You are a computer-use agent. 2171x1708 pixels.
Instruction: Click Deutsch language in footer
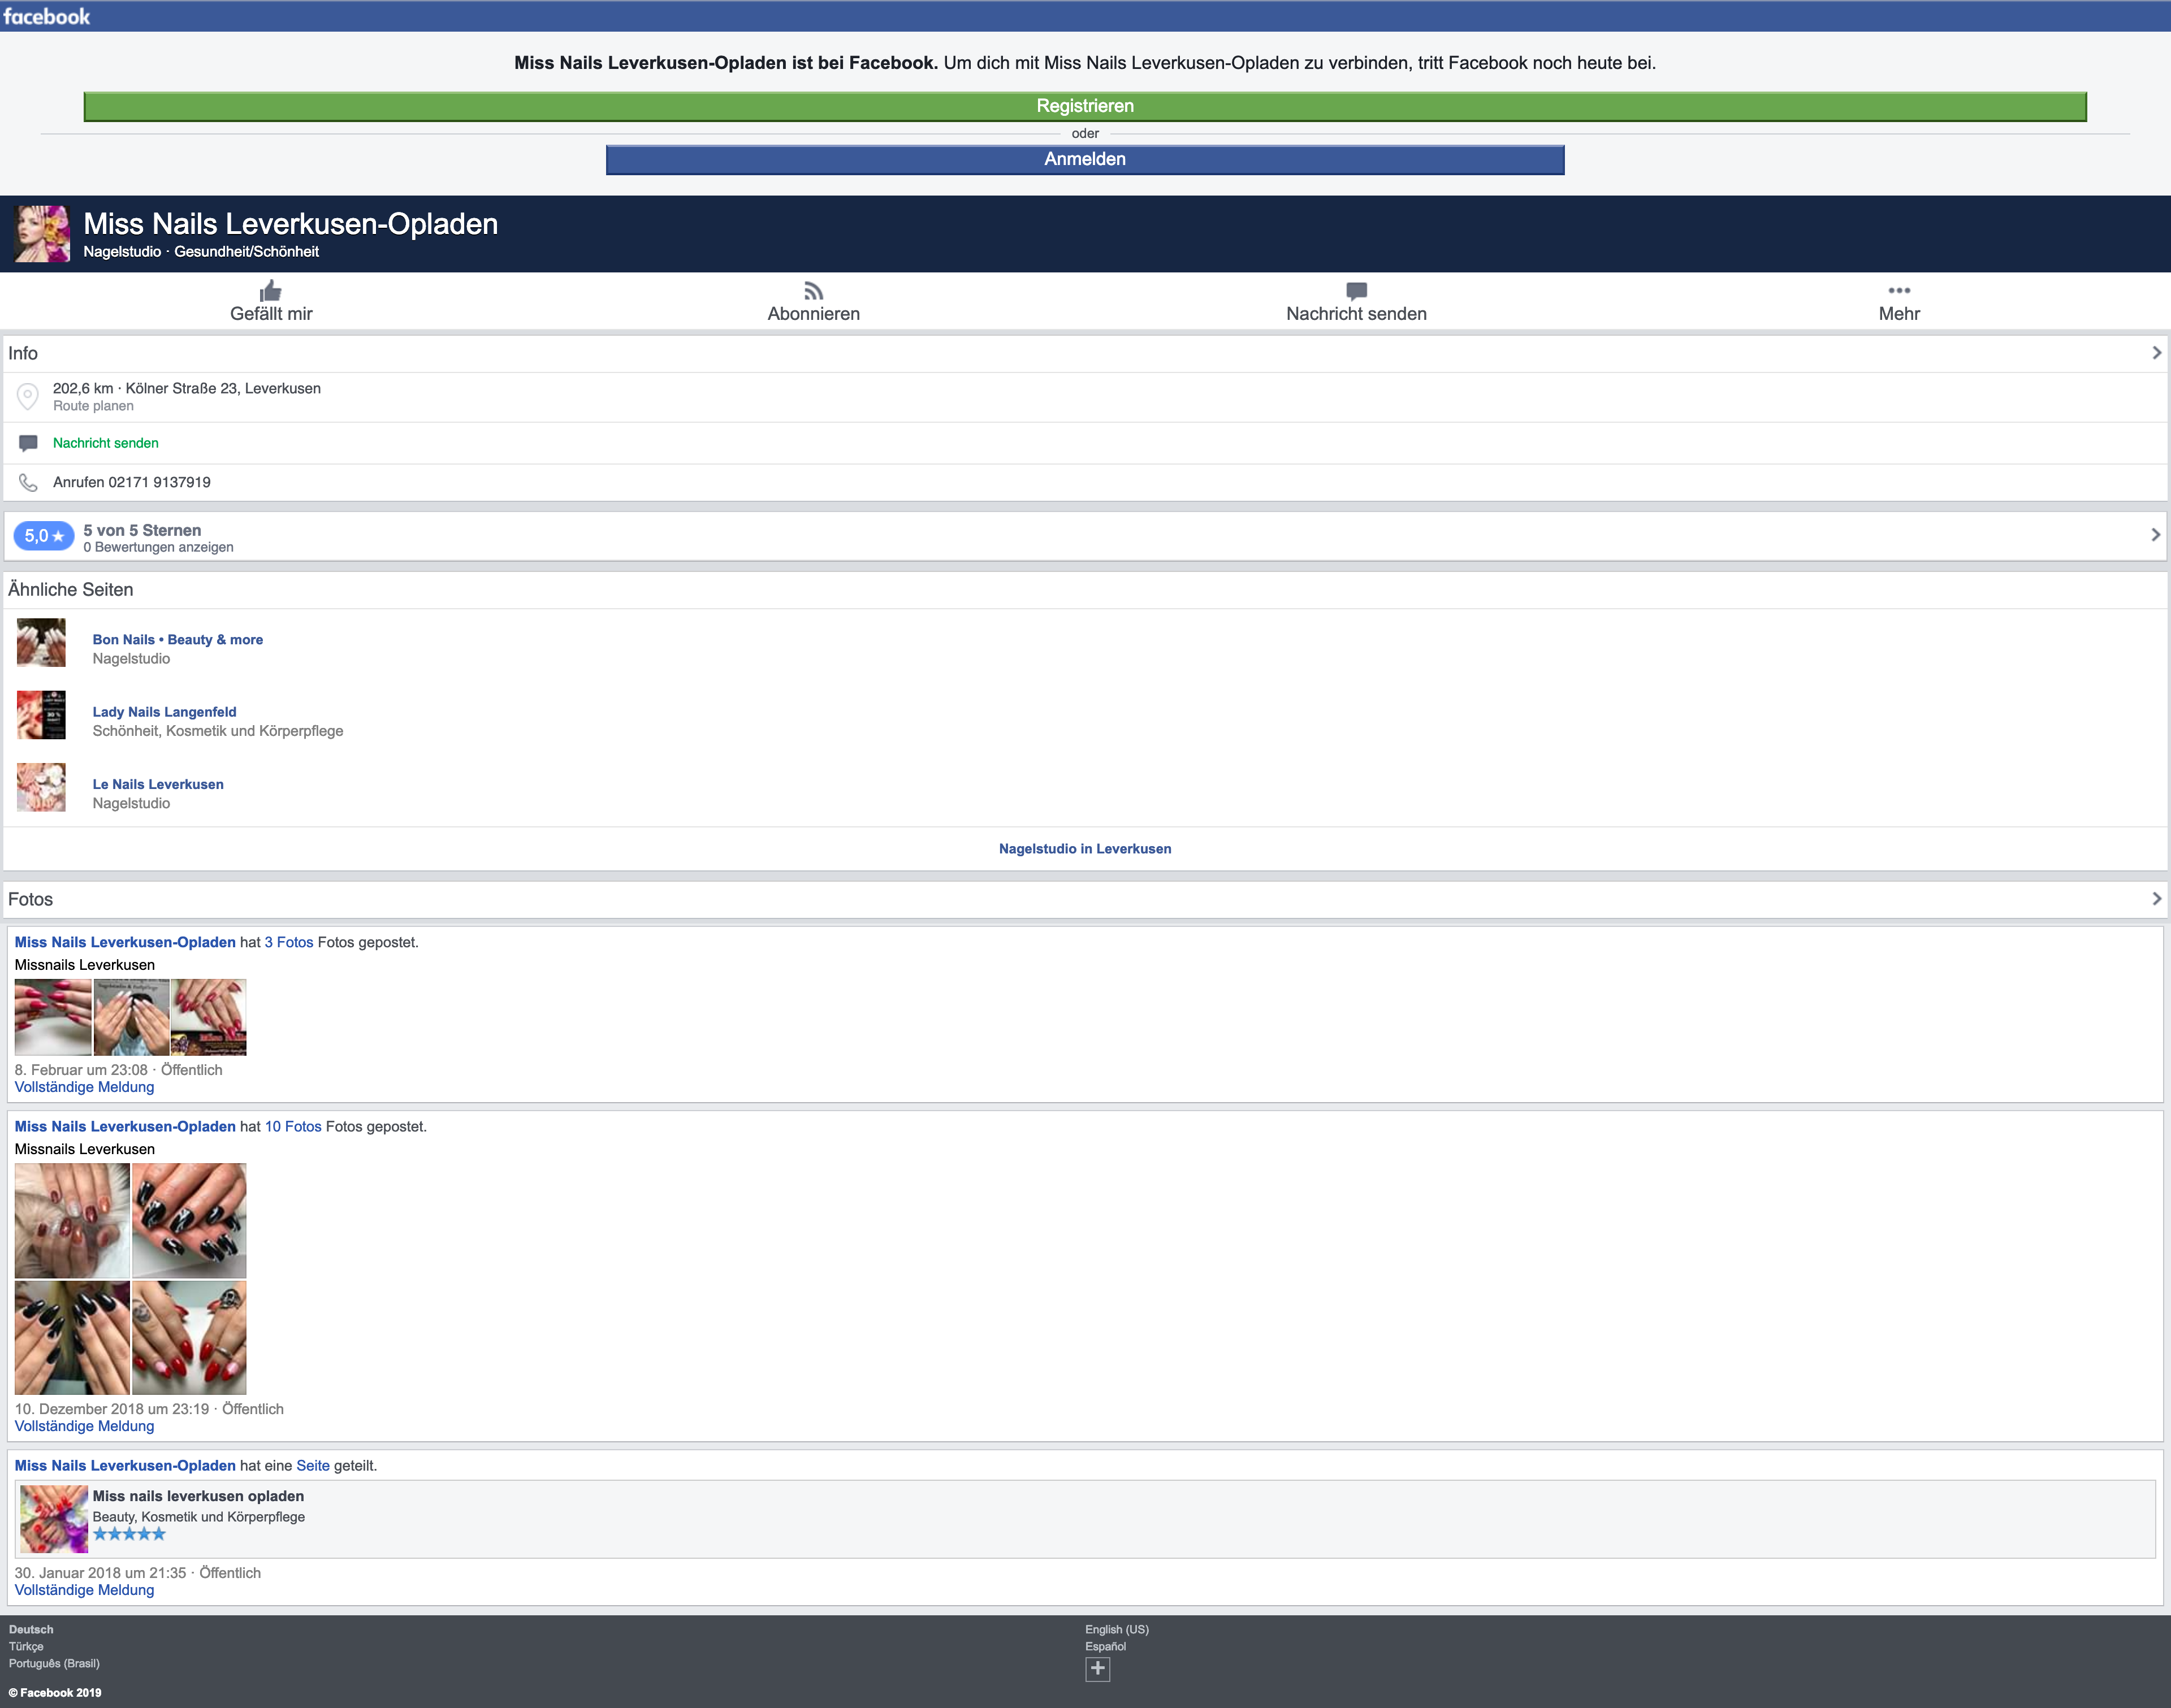click(31, 1629)
